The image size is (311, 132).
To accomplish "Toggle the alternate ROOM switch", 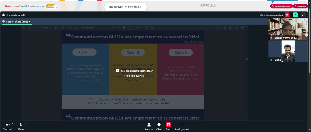I will click(x=52, y=6).
